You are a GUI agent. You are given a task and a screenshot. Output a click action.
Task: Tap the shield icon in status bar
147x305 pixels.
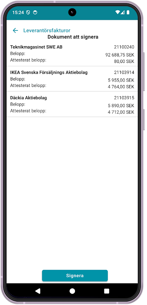pos(28,13)
